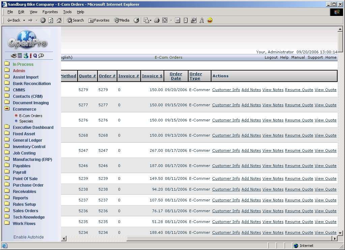Image resolution: width=345 pixels, height=250 pixels.
Task: Click the blue Q icon in the sidebar
Action: click(x=35, y=56)
